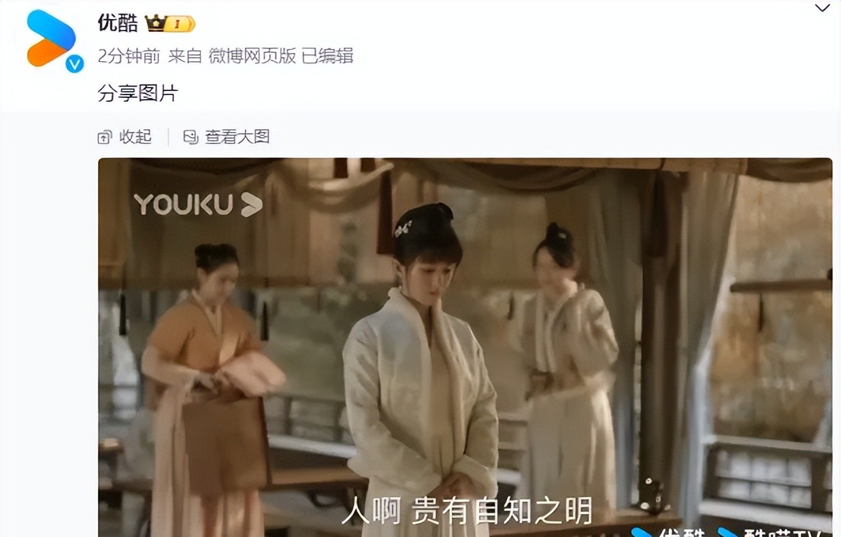Collapse the image with 收起
841x537 pixels.
(135, 137)
